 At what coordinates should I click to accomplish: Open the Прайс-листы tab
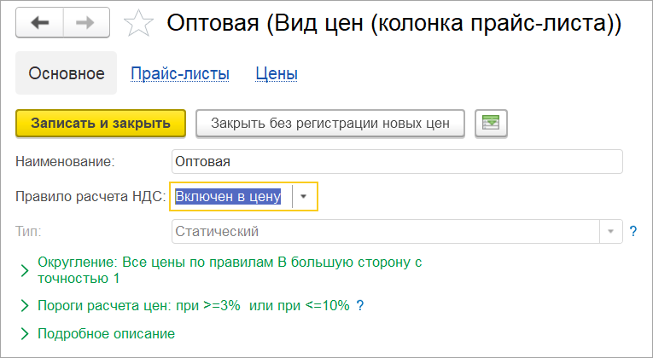click(x=180, y=74)
